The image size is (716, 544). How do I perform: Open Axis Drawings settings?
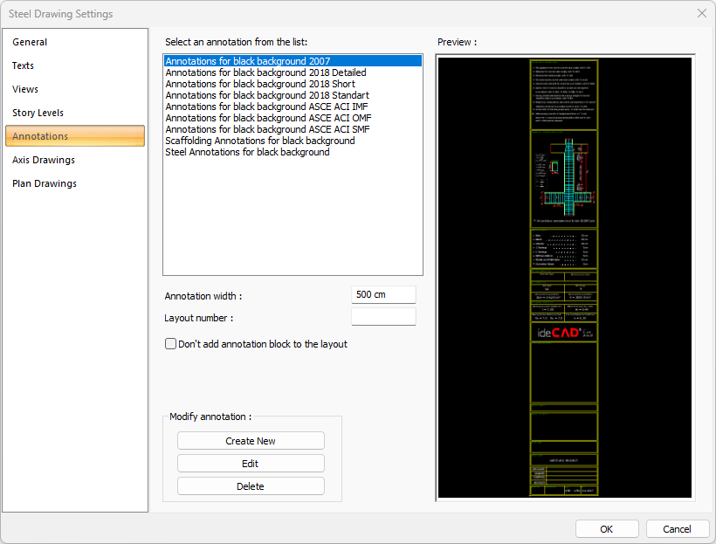click(44, 160)
